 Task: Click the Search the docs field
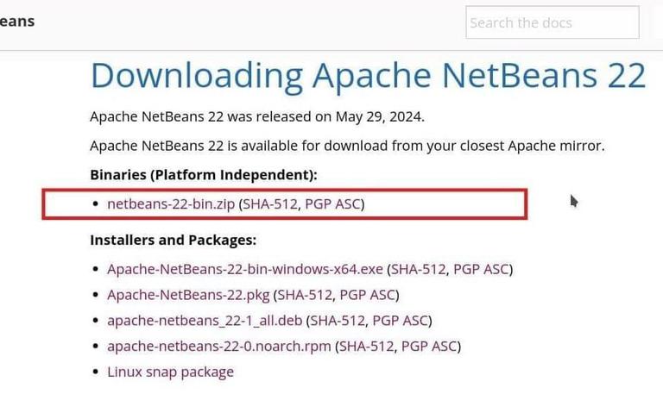[x=552, y=23]
